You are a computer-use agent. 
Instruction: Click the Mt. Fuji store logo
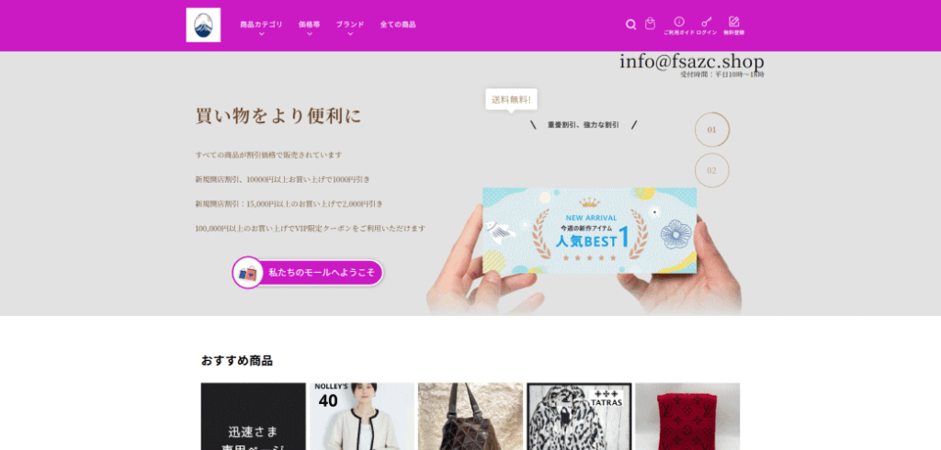coord(203,25)
